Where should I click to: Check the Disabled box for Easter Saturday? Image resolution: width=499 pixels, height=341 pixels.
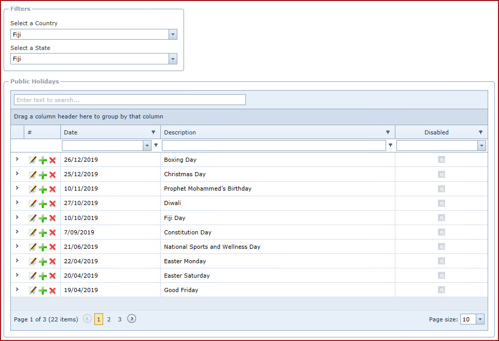pos(441,275)
